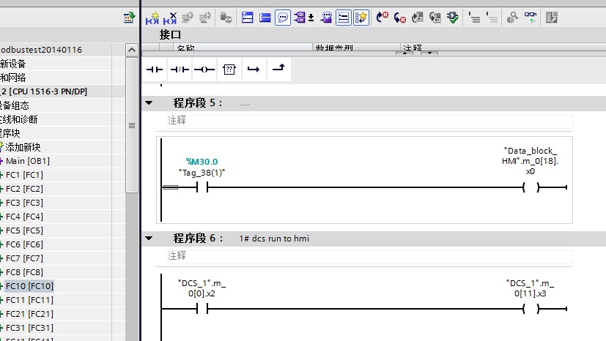Image resolution: width=606 pixels, height=341 pixels.
Task: Insert a normally open contact
Action: pyautogui.click(x=155, y=70)
